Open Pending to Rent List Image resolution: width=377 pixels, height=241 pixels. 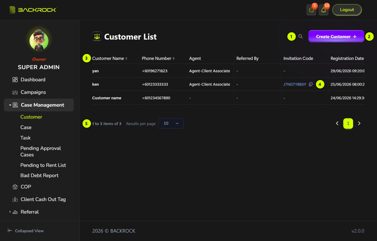[x=43, y=165]
